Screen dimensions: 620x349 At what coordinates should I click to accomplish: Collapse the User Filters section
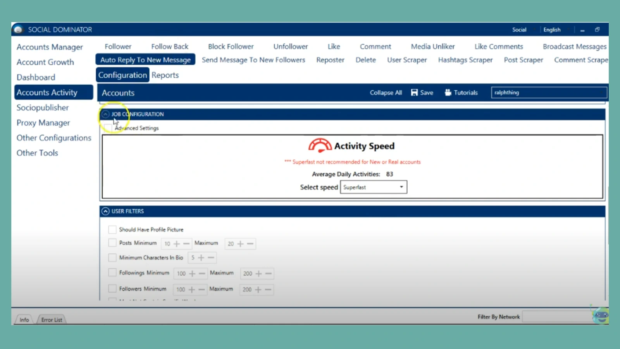[x=105, y=211]
